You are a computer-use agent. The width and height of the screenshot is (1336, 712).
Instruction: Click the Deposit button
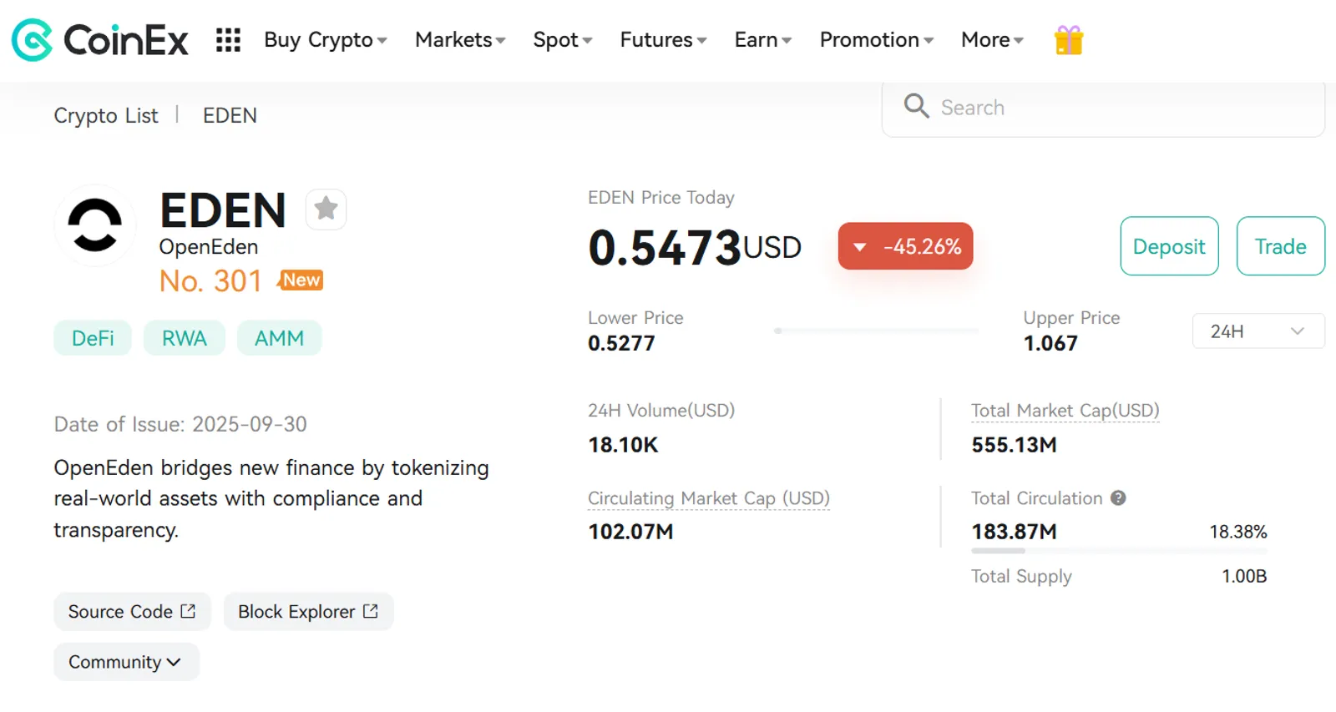(x=1169, y=246)
